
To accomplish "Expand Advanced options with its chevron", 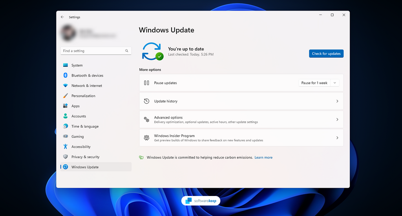I will click(x=337, y=119).
